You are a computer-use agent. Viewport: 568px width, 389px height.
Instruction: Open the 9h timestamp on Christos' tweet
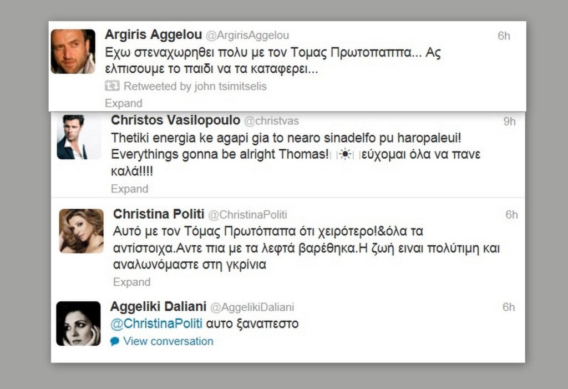click(x=509, y=122)
